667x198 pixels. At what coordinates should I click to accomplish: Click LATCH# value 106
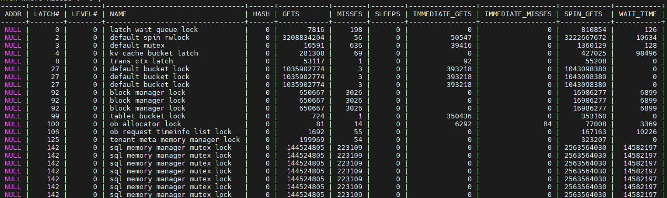(x=53, y=131)
